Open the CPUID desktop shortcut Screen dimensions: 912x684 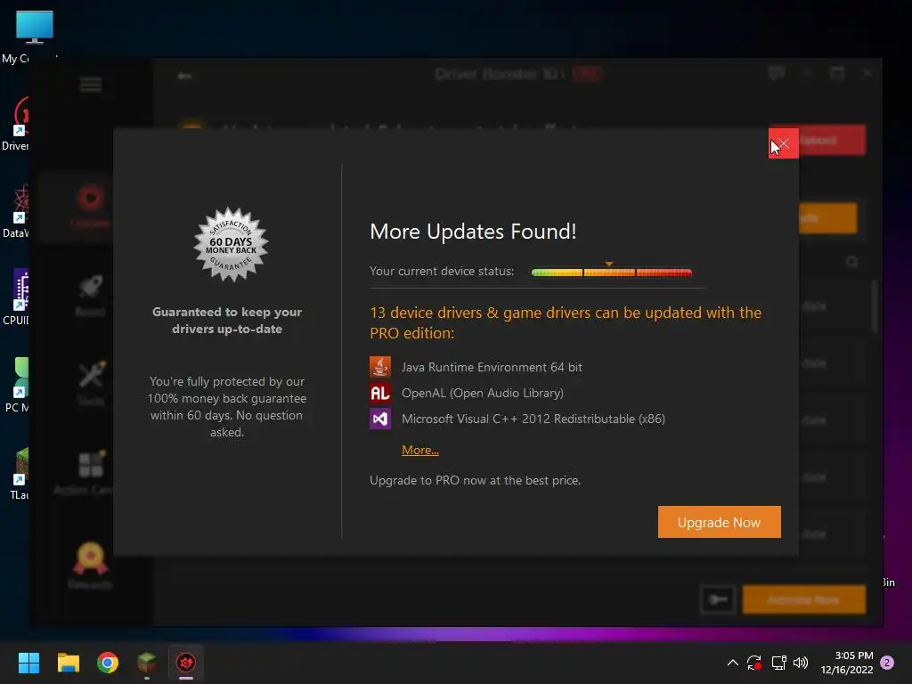click(x=16, y=297)
